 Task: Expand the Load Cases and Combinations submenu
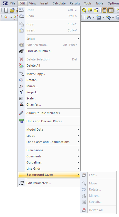(x=49, y=142)
